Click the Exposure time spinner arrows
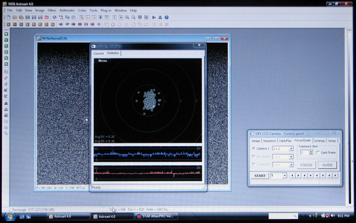 pos(311,153)
